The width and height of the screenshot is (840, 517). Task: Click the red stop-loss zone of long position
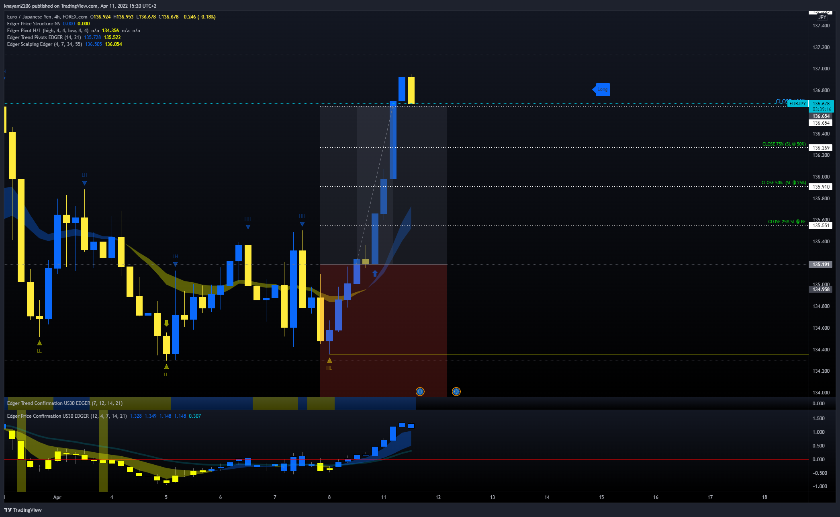point(384,330)
